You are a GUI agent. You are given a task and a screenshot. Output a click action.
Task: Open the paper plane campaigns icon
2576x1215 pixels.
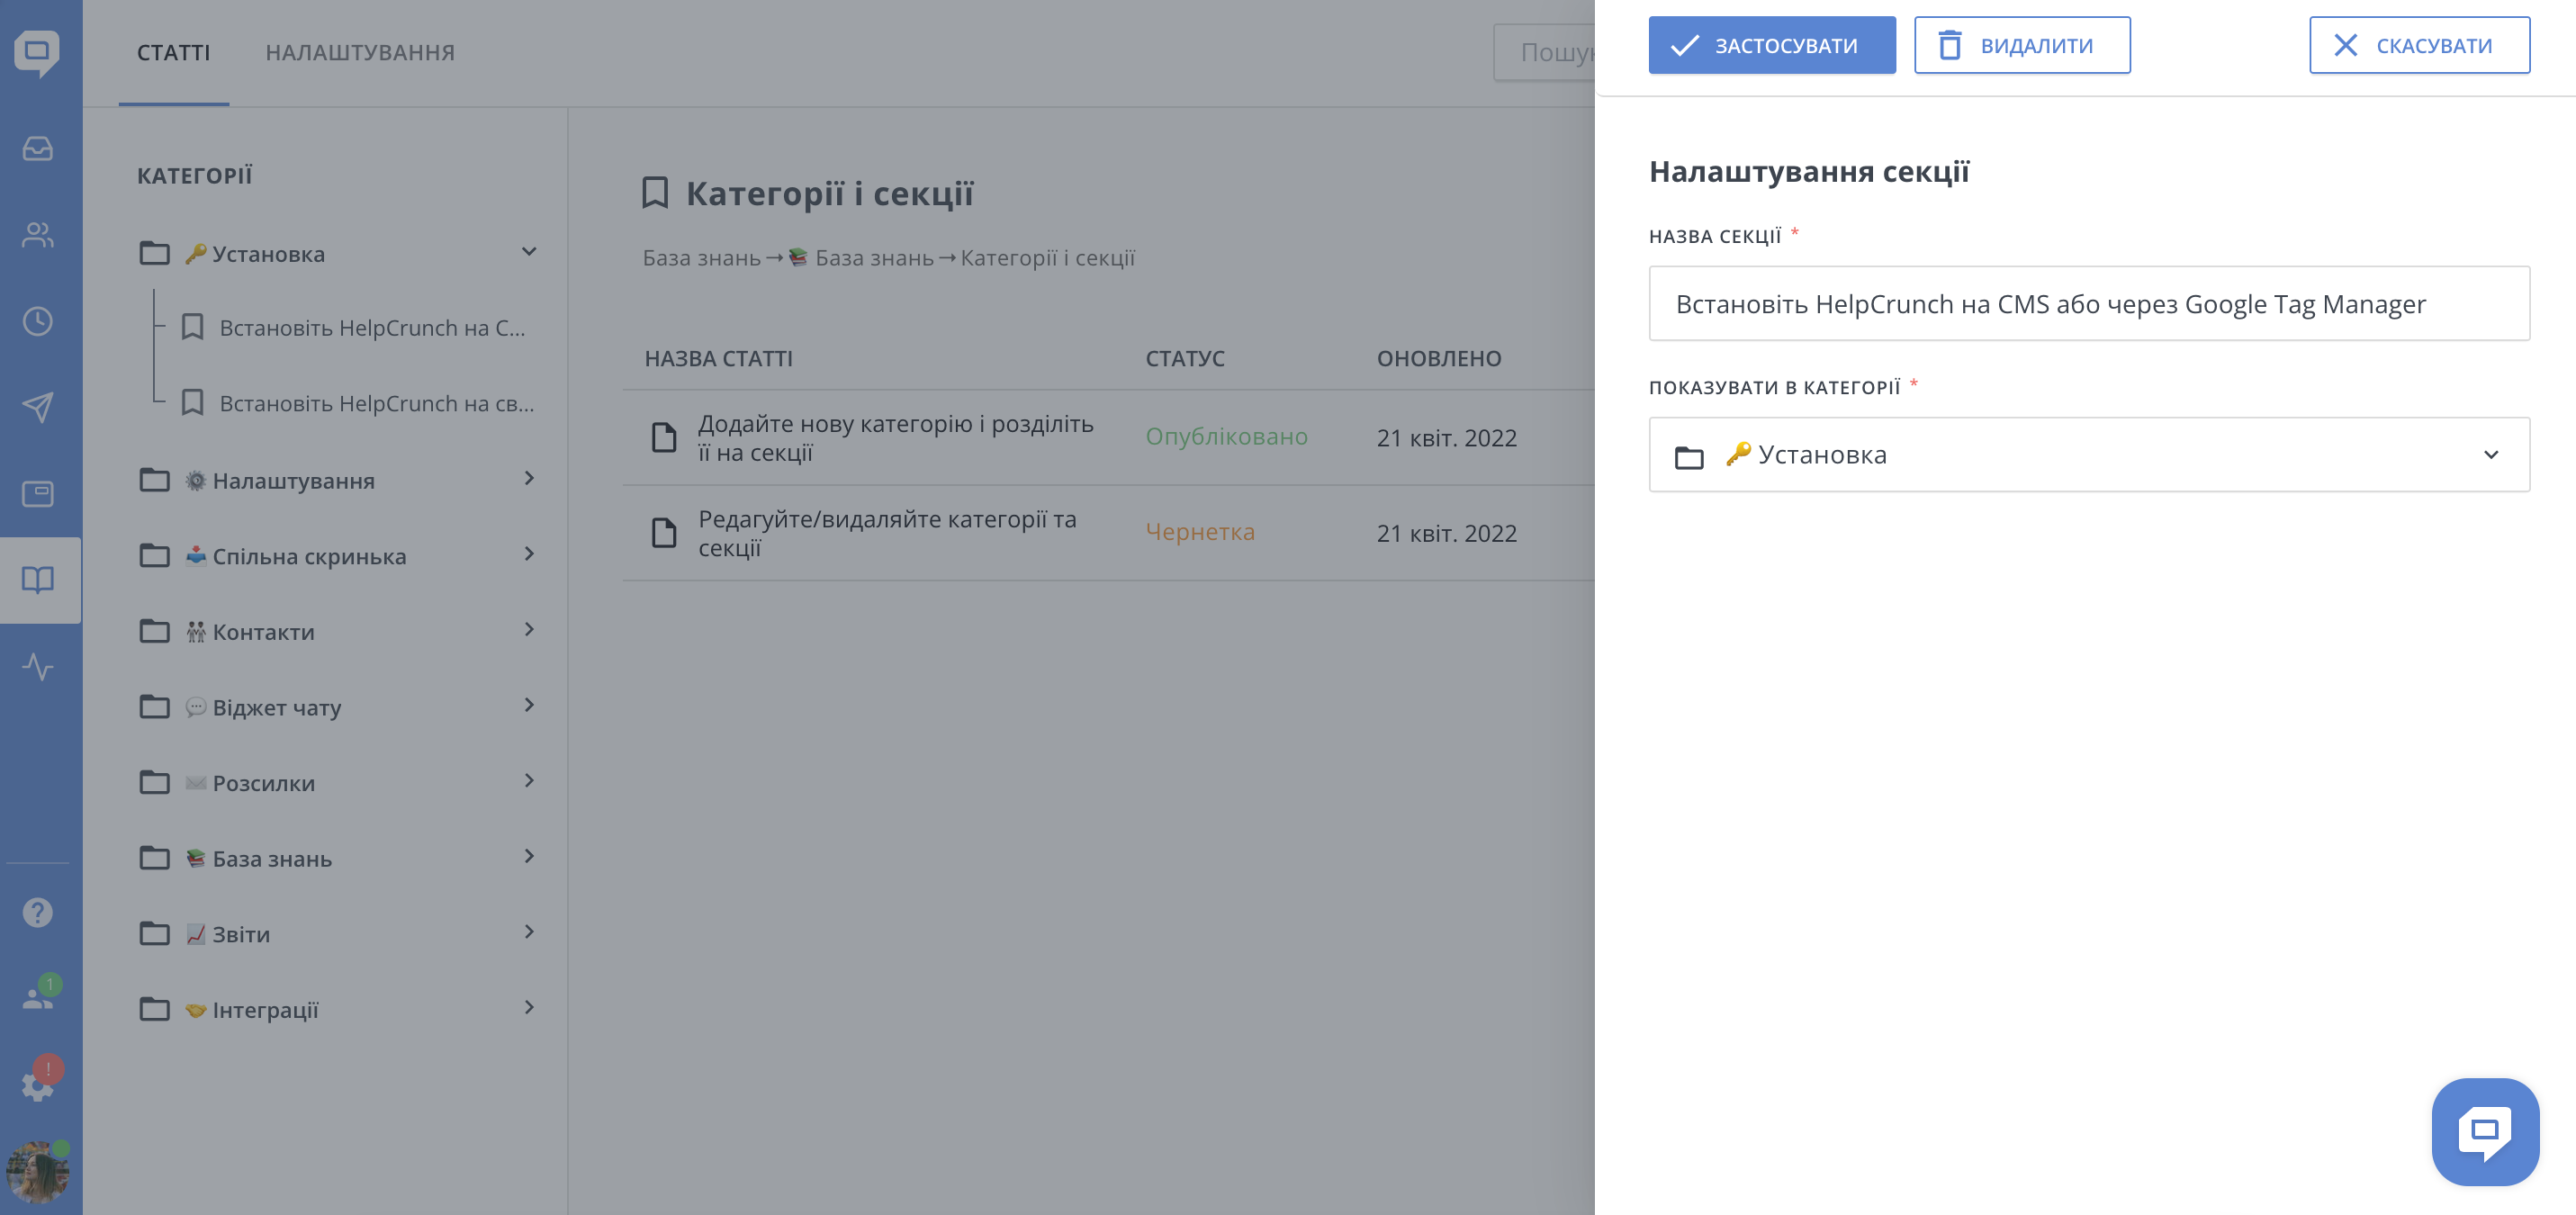[x=38, y=407]
